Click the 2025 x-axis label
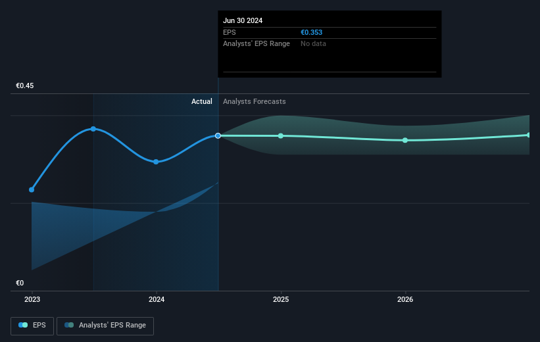540x342 pixels. (x=281, y=299)
